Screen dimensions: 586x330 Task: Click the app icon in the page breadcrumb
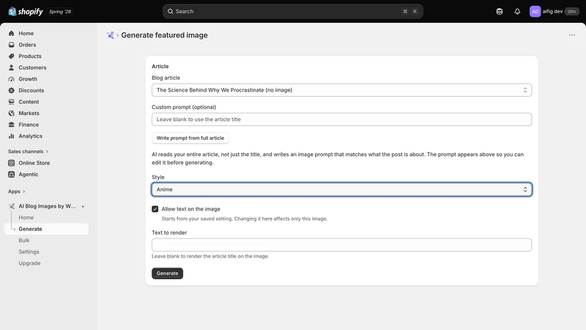pyautogui.click(x=110, y=35)
